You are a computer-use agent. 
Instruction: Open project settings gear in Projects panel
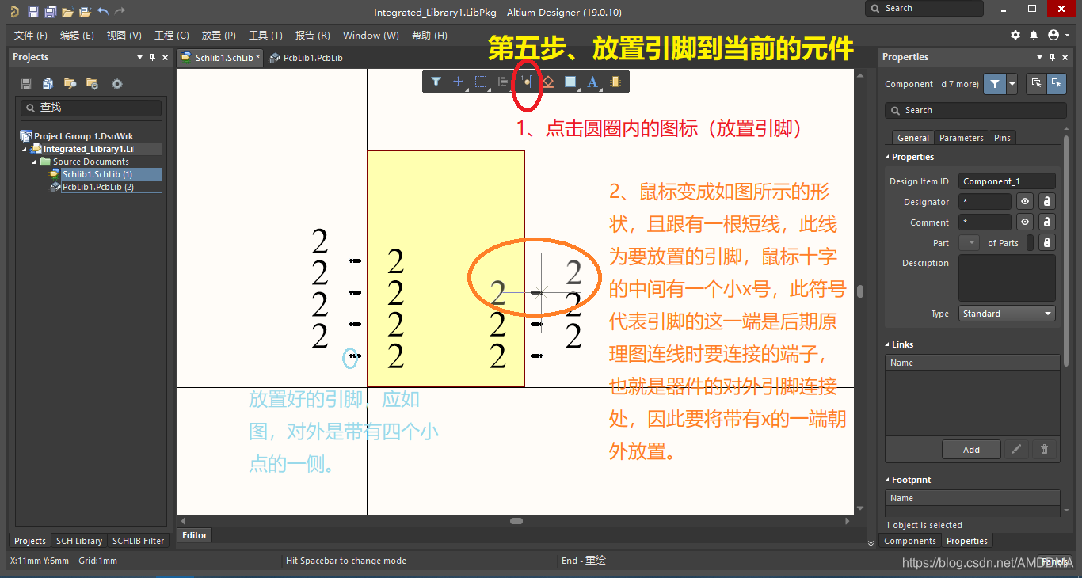point(117,84)
